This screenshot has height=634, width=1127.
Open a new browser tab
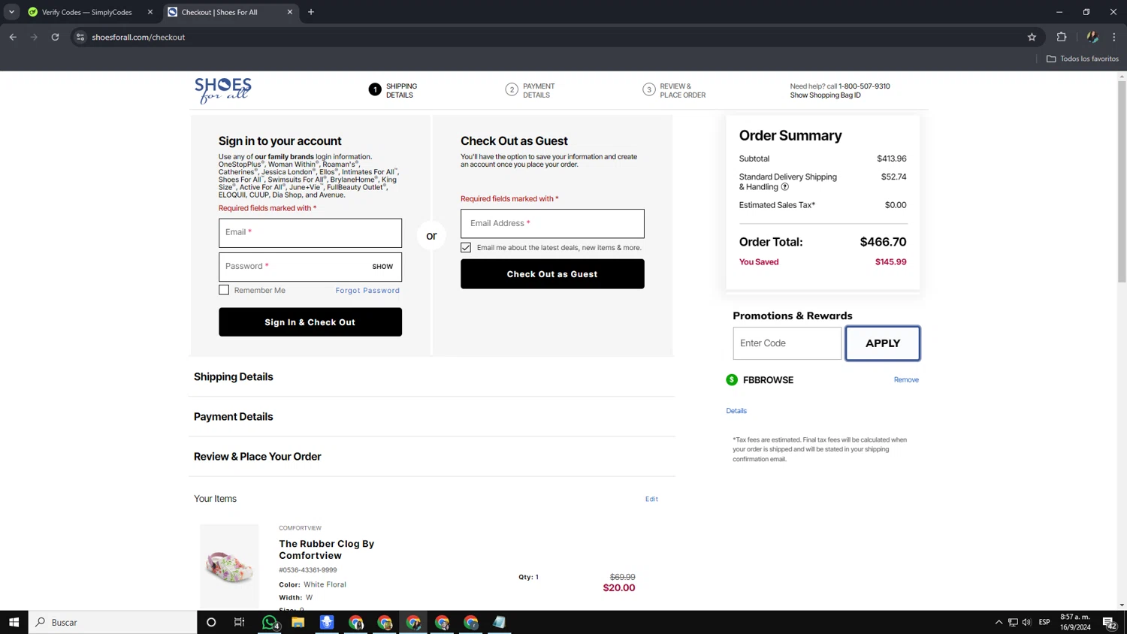click(x=311, y=12)
